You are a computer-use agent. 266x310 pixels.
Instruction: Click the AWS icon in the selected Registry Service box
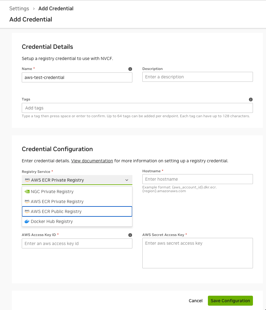pos(27,180)
